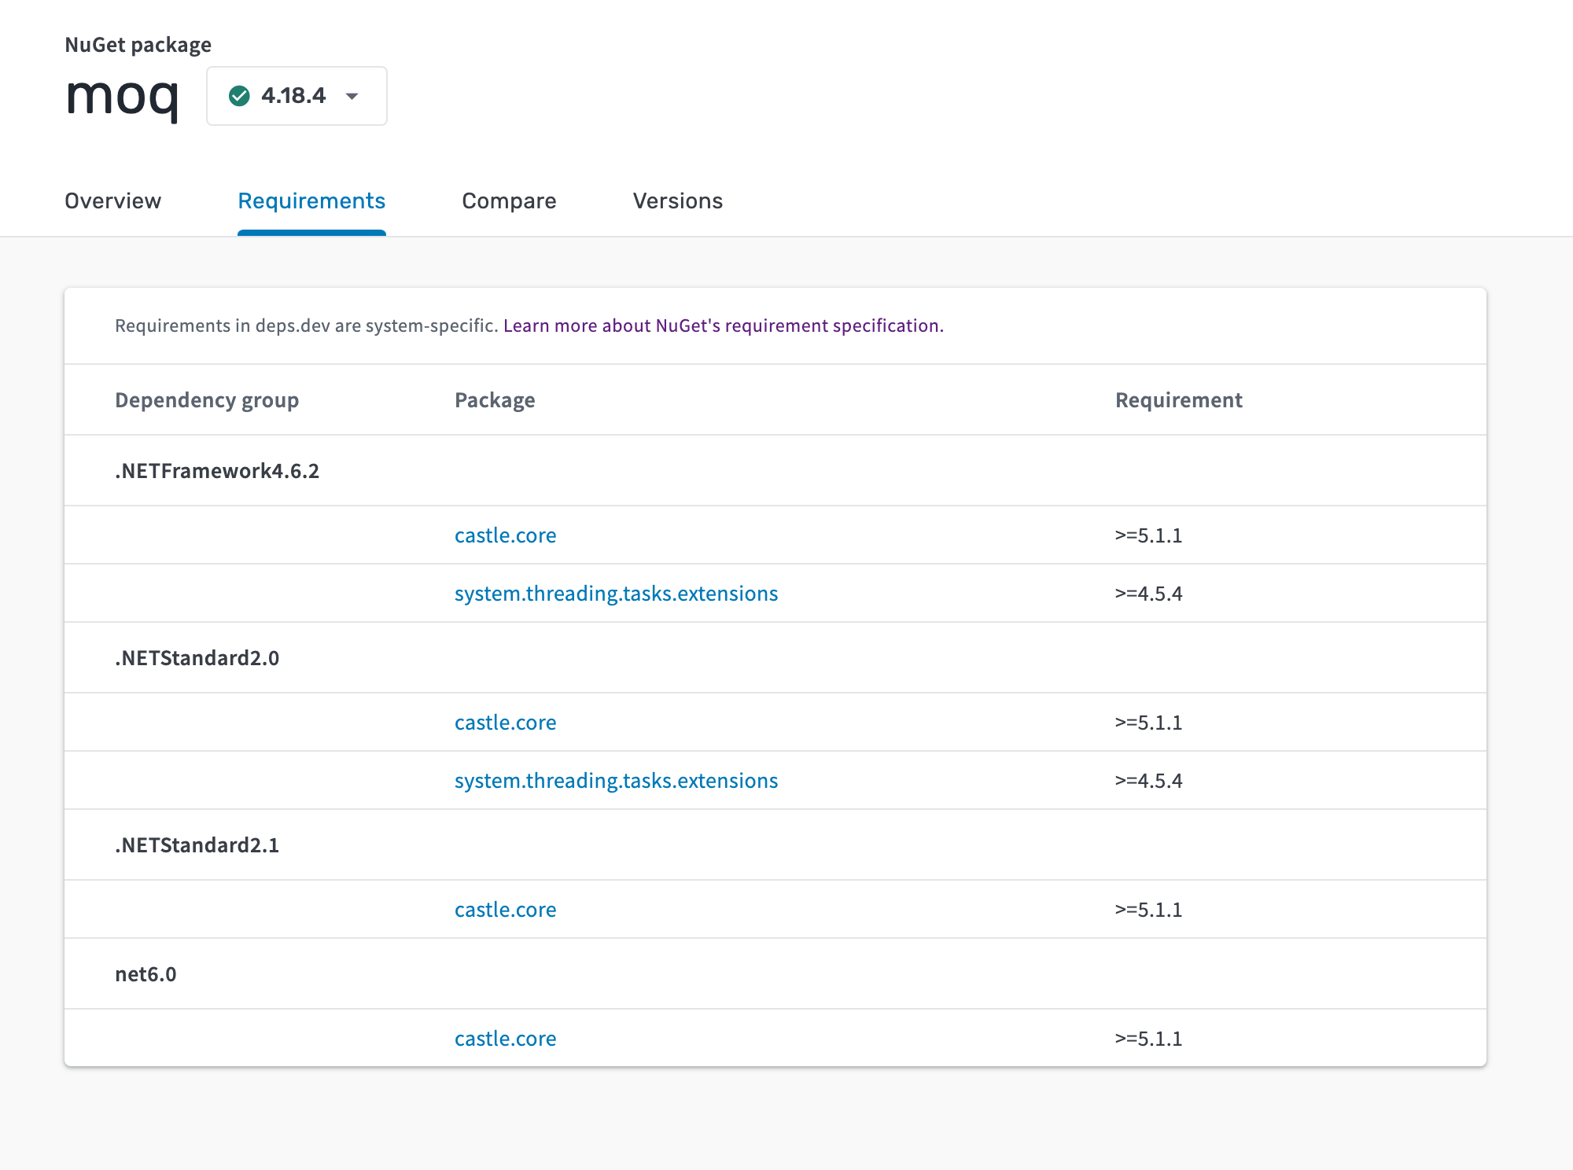Click >=5.1.1 requirement under net6.0
The image size is (1573, 1170).
(1148, 1039)
